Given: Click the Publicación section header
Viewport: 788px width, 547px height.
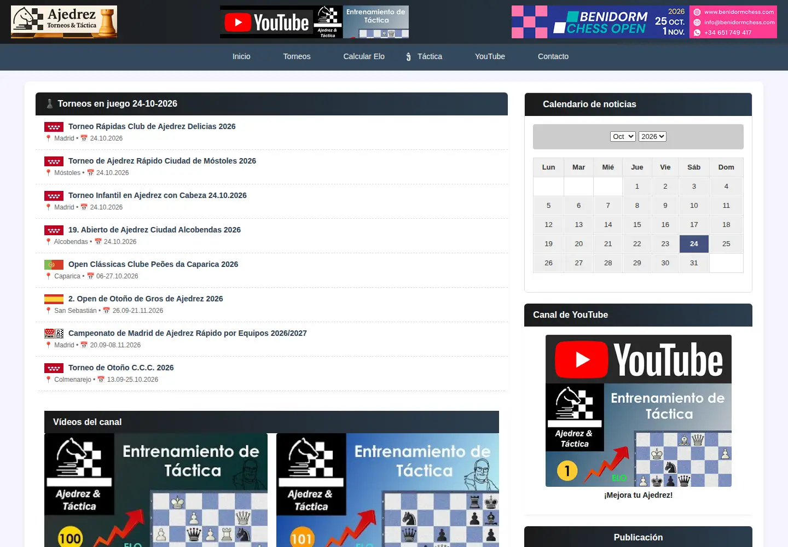Looking at the screenshot, I should coord(638,537).
